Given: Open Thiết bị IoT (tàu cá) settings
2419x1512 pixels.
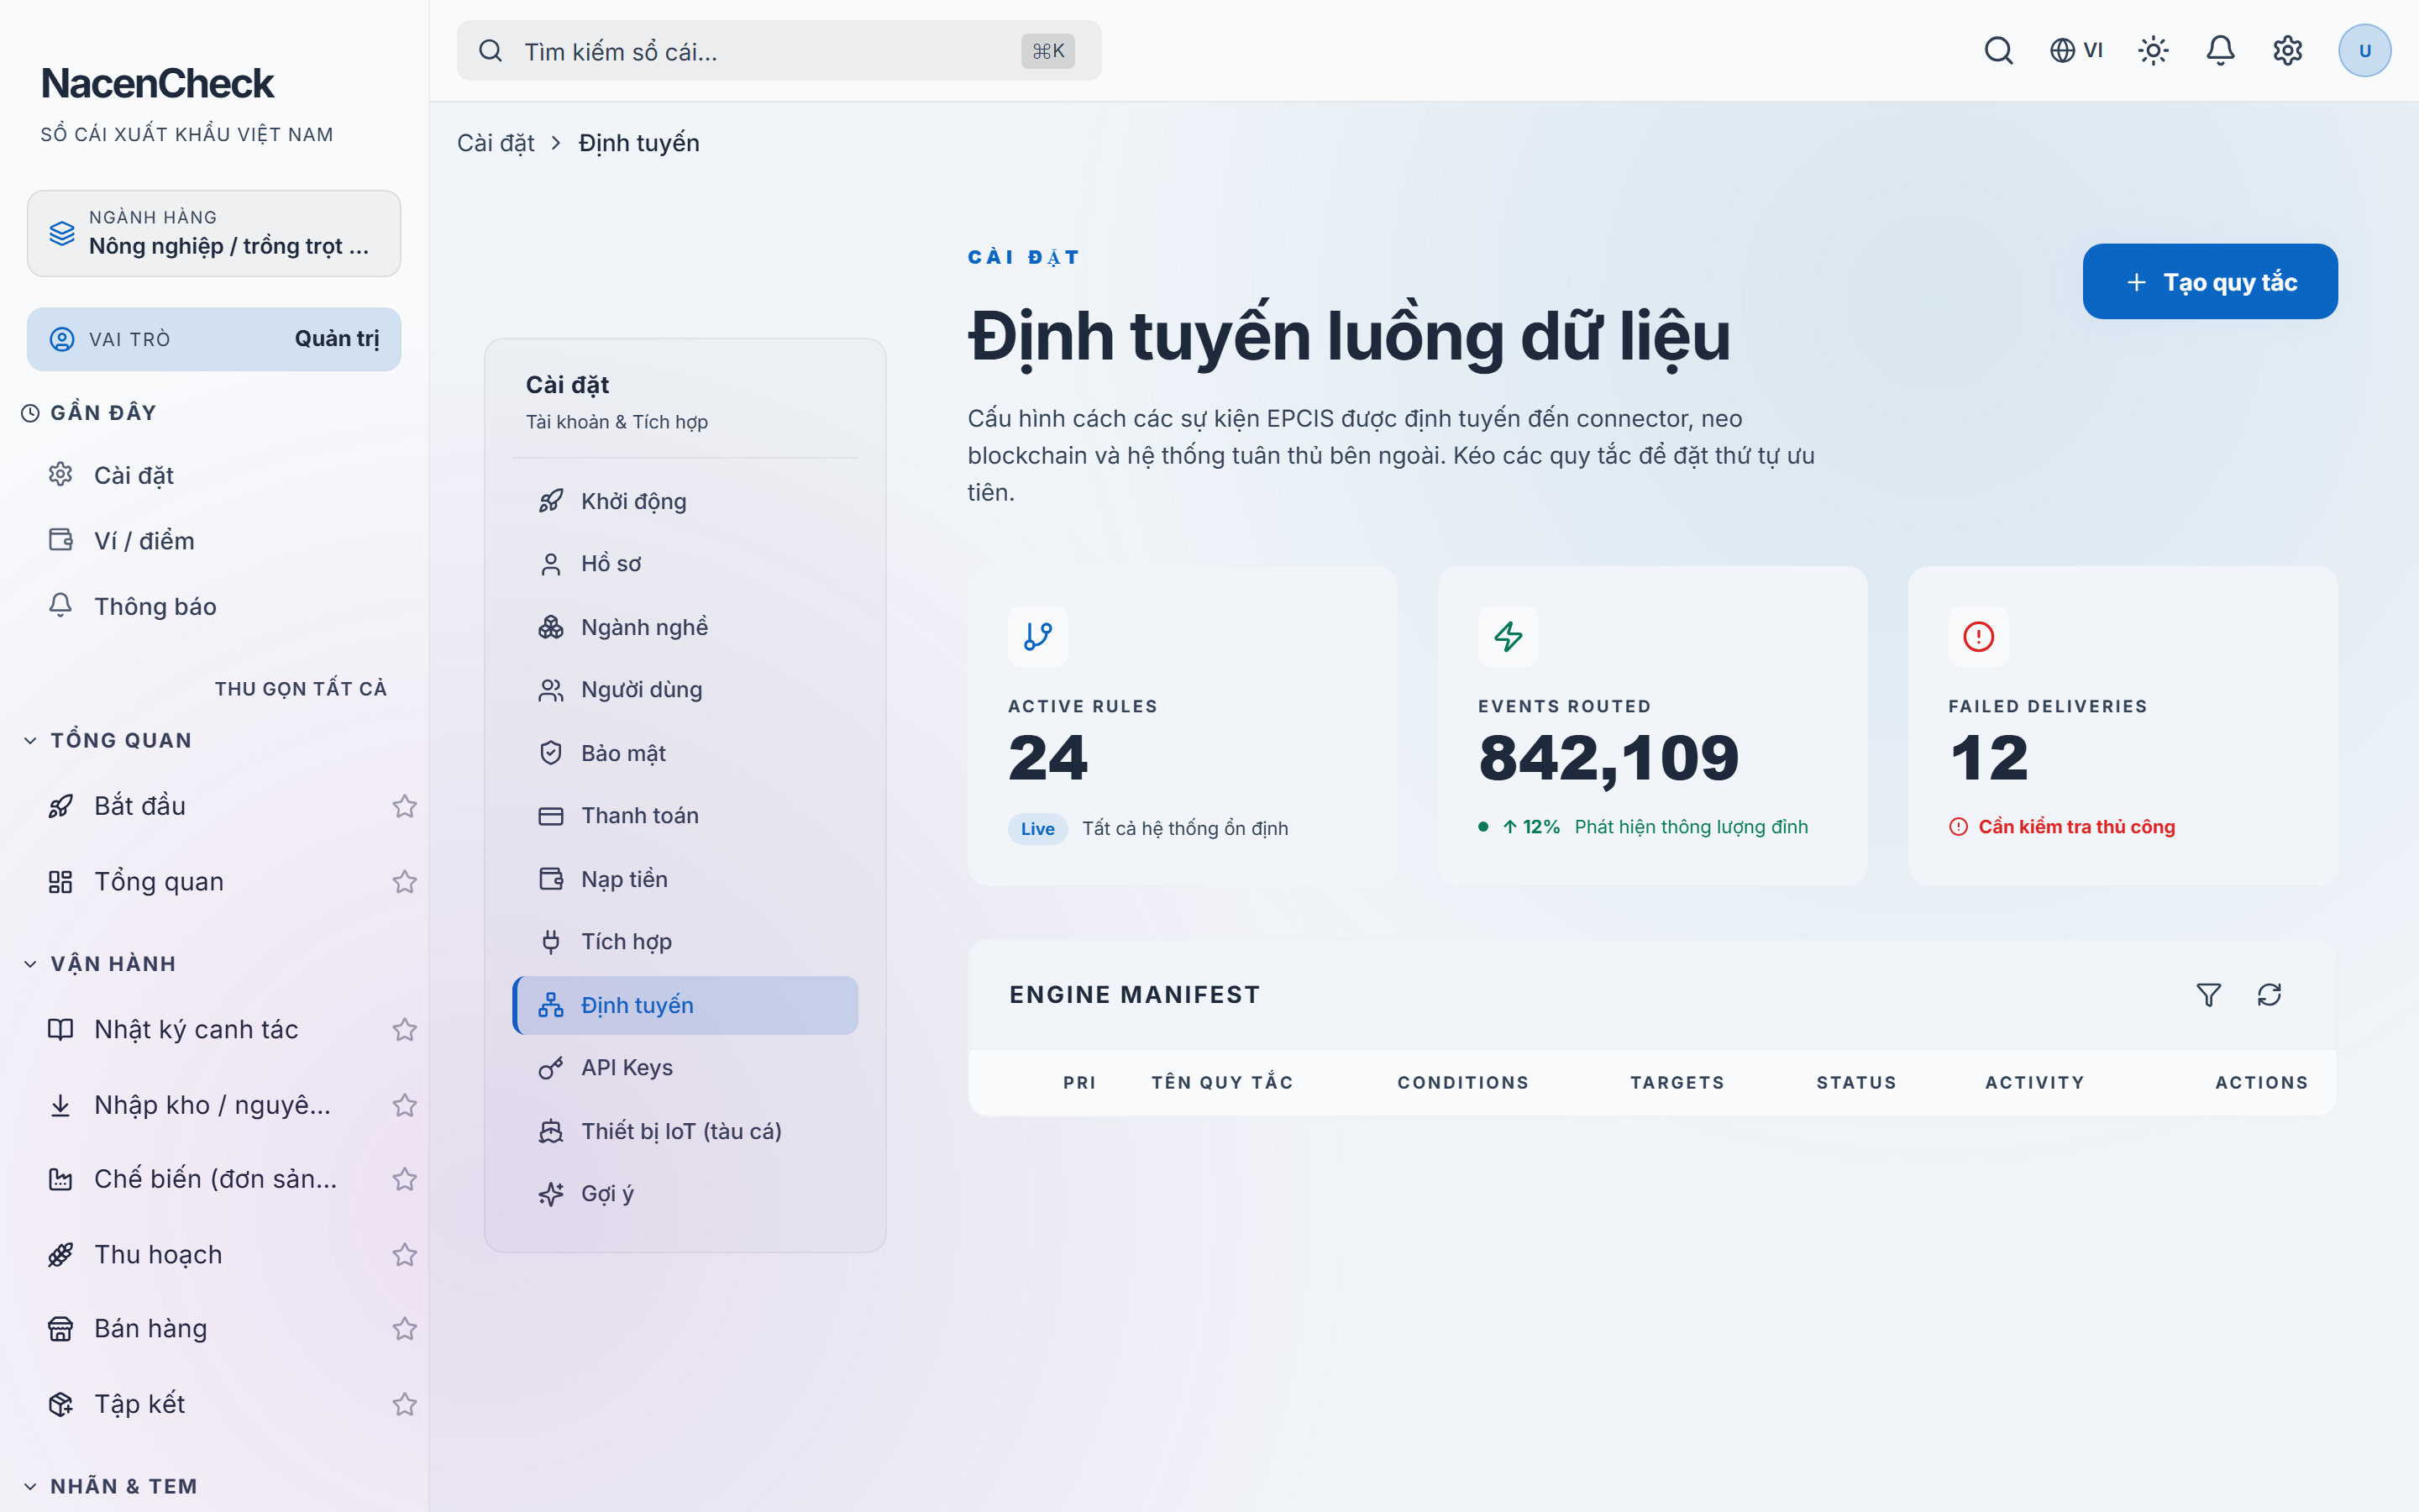Looking at the screenshot, I should 685,1131.
